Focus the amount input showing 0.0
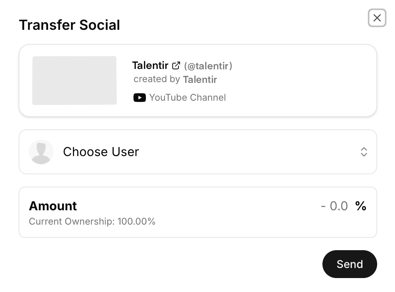Viewport: 395px width, 292px height. click(338, 206)
